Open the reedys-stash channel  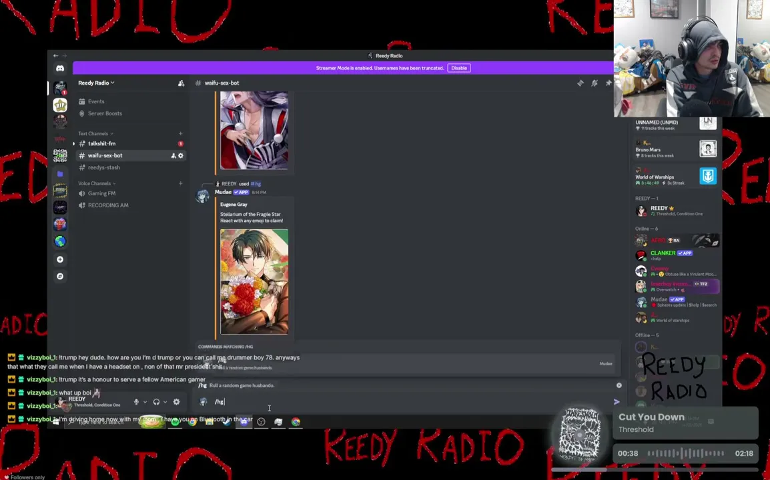click(x=131, y=167)
